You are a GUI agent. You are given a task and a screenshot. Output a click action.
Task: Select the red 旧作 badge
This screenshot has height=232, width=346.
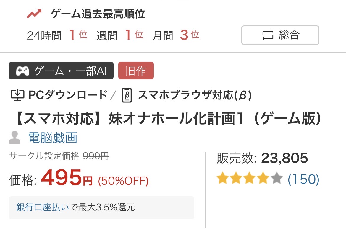[136, 71]
